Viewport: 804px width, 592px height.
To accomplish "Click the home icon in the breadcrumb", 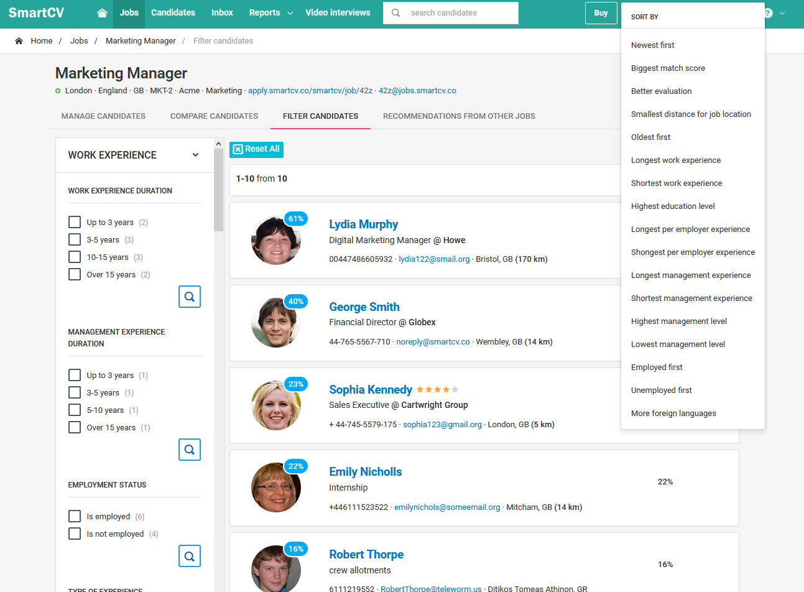I will [x=19, y=41].
